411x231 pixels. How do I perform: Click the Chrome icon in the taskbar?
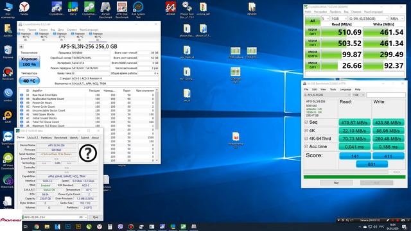(x=37, y=227)
